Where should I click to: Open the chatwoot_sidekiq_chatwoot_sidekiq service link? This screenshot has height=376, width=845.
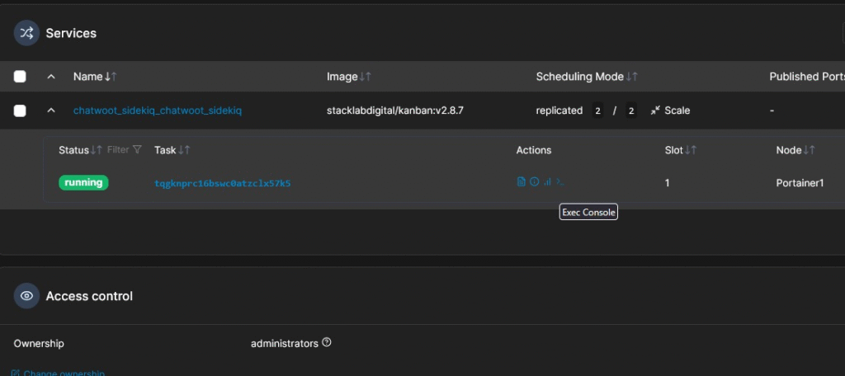coord(157,110)
